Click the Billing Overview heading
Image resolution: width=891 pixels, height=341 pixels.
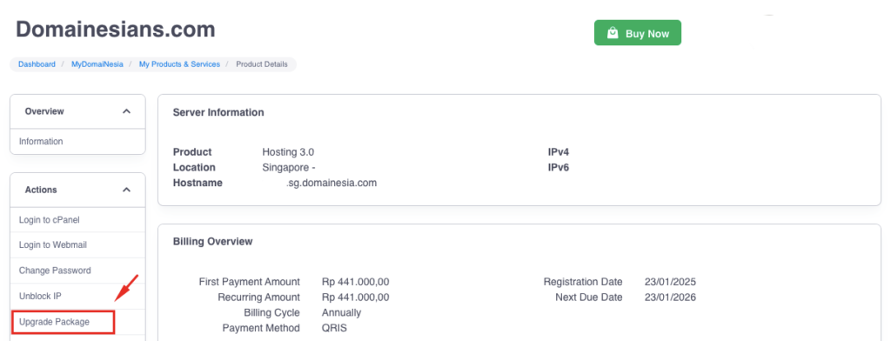pyautogui.click(x=212, y=242)
